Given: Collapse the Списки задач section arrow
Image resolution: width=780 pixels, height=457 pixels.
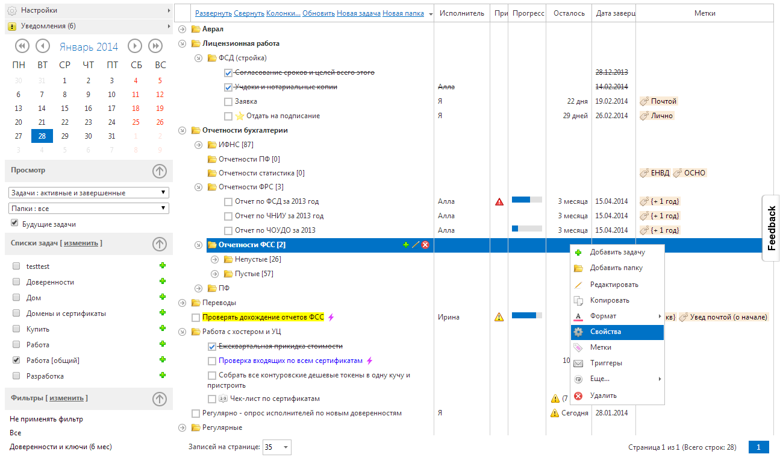Looking at the screenshot, I should (159, 244).
